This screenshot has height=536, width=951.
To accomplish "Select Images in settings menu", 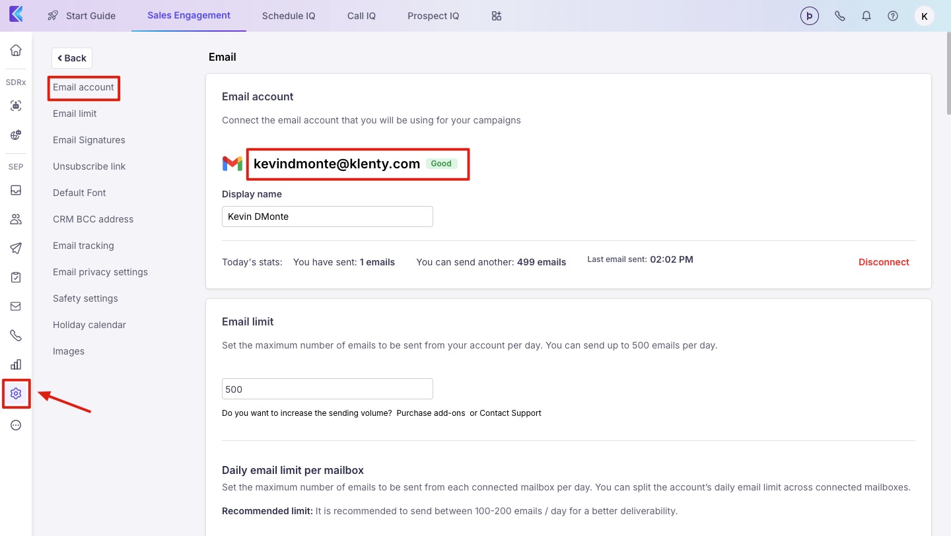I will [69, 351].
